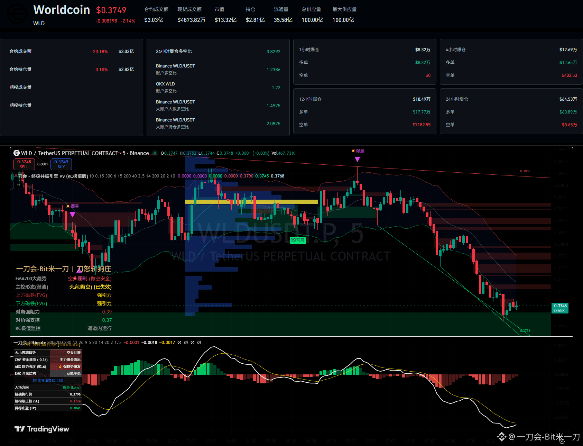Click the OKX WLD ratio row
583x446 pixels.
pyautogui.click(x=218, y=88)
